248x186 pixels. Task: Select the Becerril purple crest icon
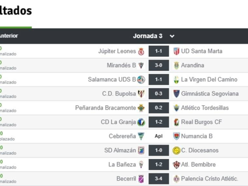[141, 179]
